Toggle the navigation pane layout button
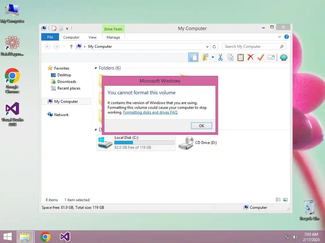The height and width of the screenshot is (243, 325). point(193,57)
